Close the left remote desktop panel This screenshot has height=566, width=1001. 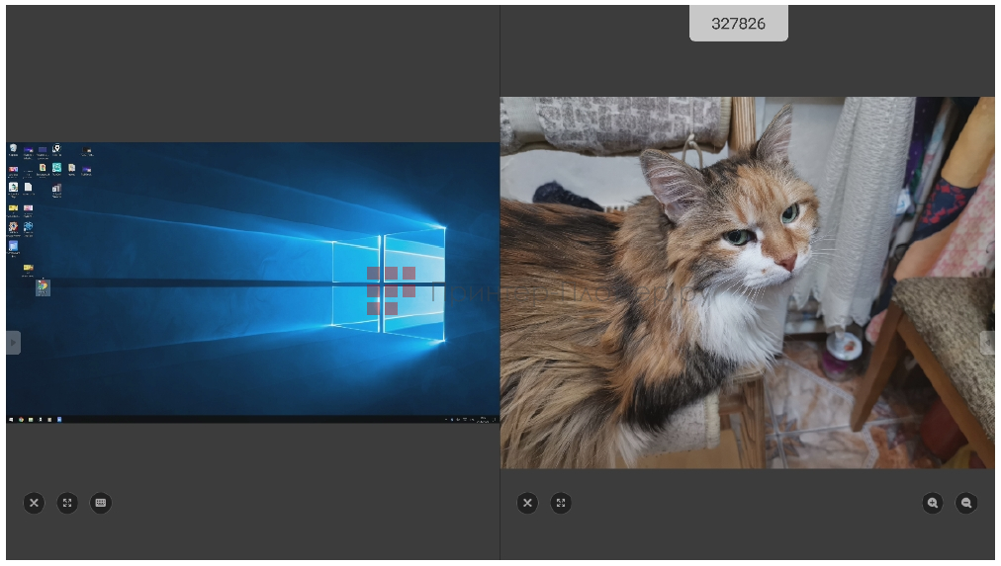tap(34, 503)
